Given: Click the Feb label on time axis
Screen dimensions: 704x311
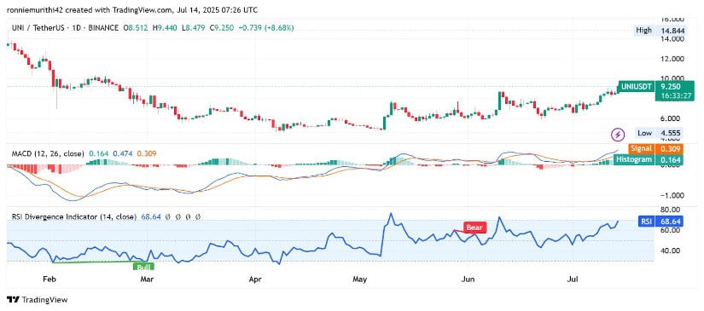Looking at the screenshot, I should pos(49,280).
